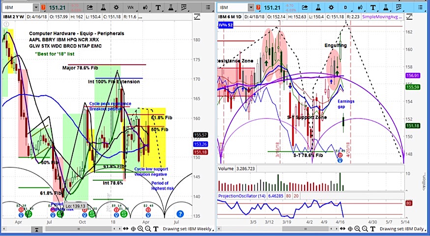Click 153.26 blue price bubble on weekly axis
430x236 pixels.
[x=201, y=144]
